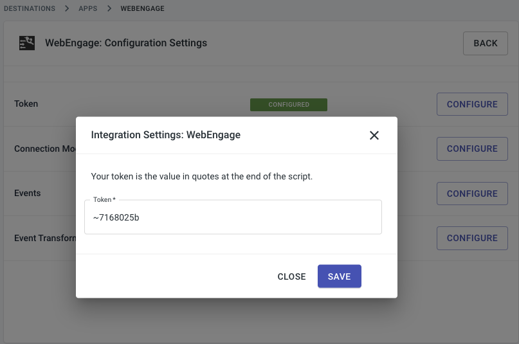519x344 pixels.
Task: Go back using the BACK button
Action: 486,43
